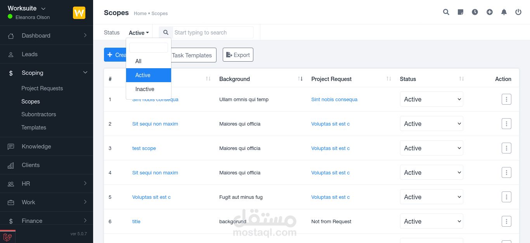Open action menu for test scope row
This screenshot has height=243, width=530.
506,148
